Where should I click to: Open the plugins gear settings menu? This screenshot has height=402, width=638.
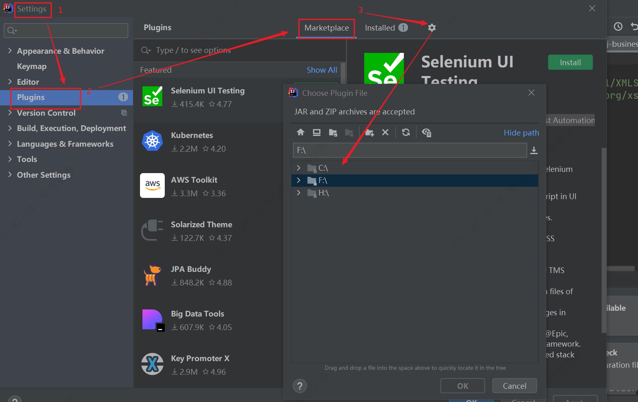(432, 28)
